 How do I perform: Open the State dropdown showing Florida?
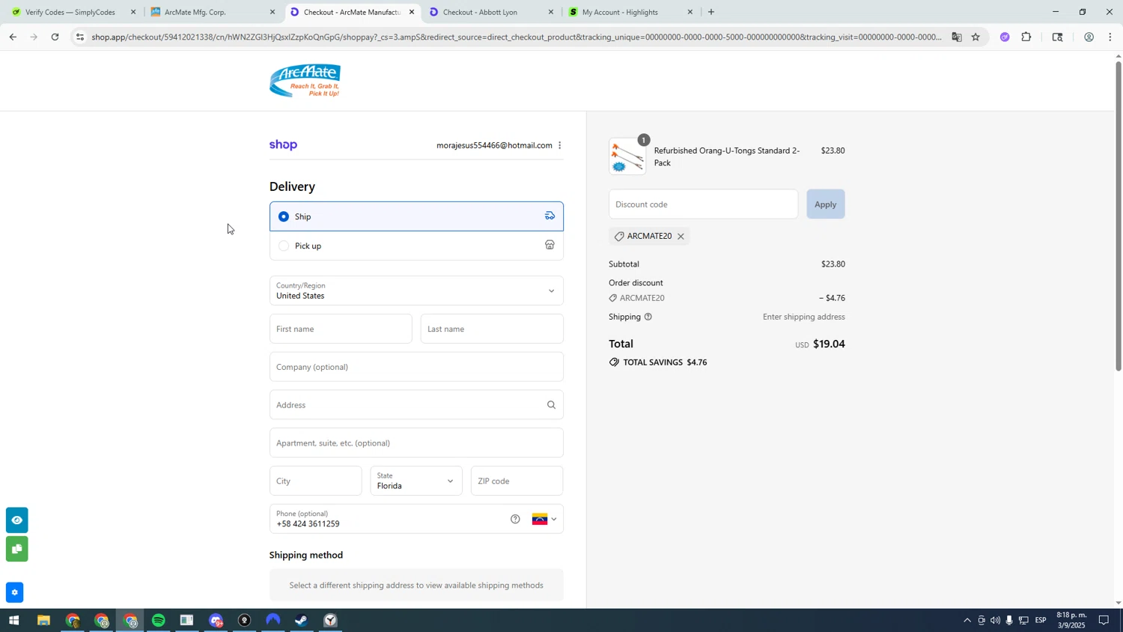pyautogui.click(x=416, y=481)
